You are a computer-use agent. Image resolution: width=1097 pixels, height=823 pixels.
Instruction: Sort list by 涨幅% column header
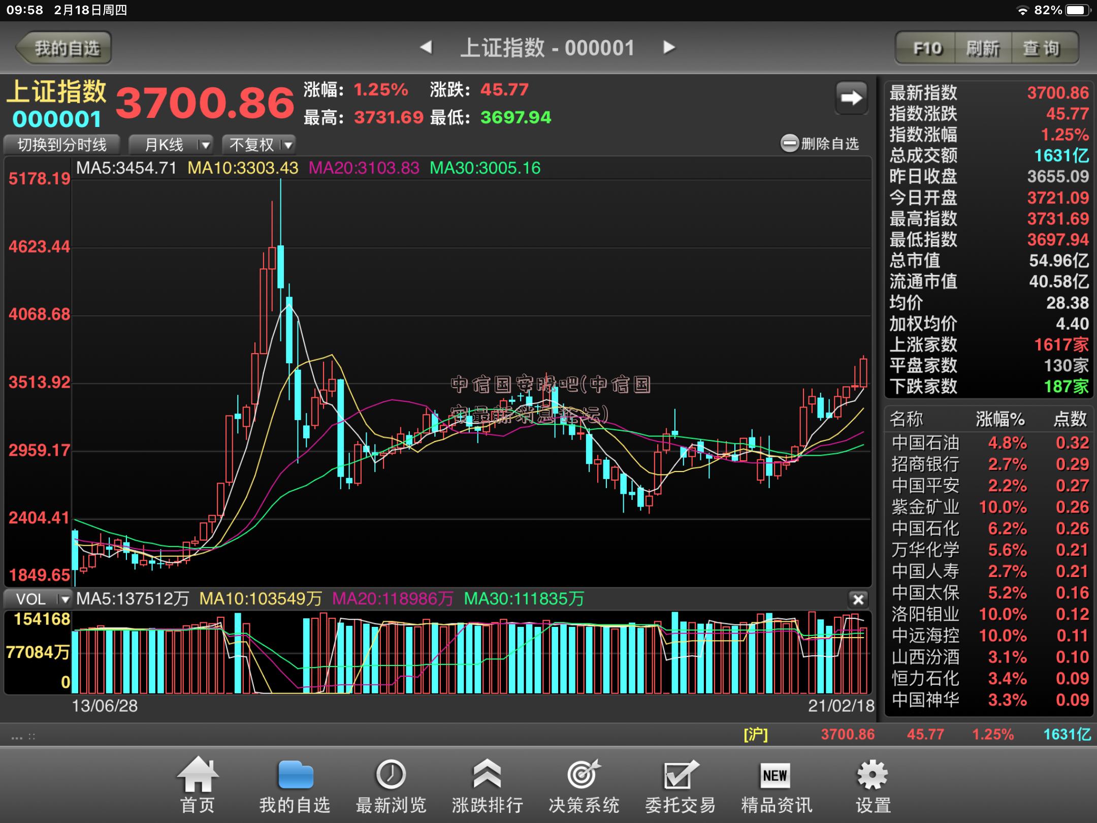[1000, 419]
